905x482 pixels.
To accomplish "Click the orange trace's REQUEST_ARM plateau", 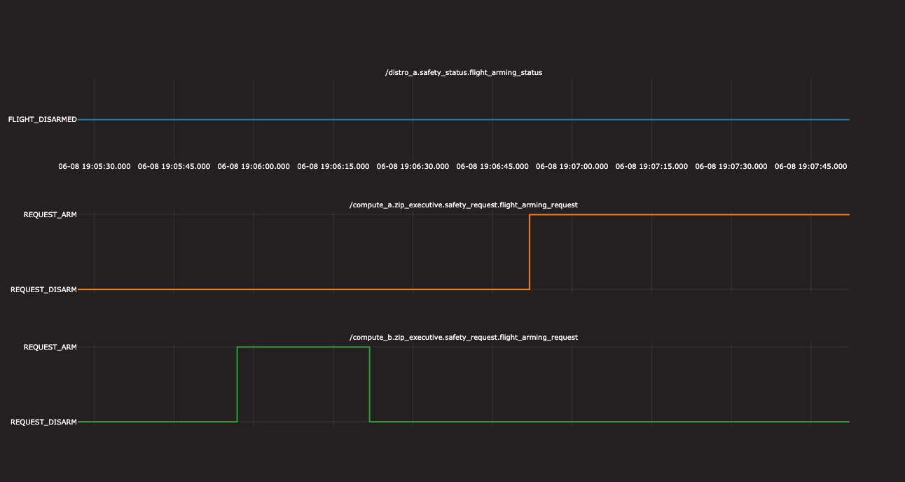I will 689,214.
